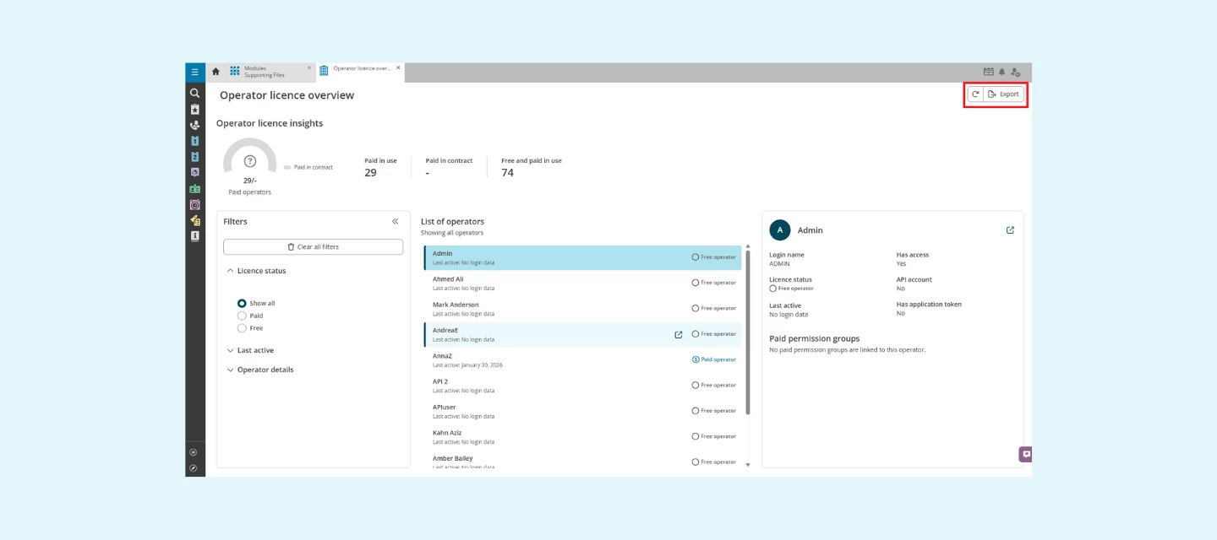The width and height of the screenshot is (1217, 540).
Task: Click the Admin avatar circle
Action: pos(780,229)
